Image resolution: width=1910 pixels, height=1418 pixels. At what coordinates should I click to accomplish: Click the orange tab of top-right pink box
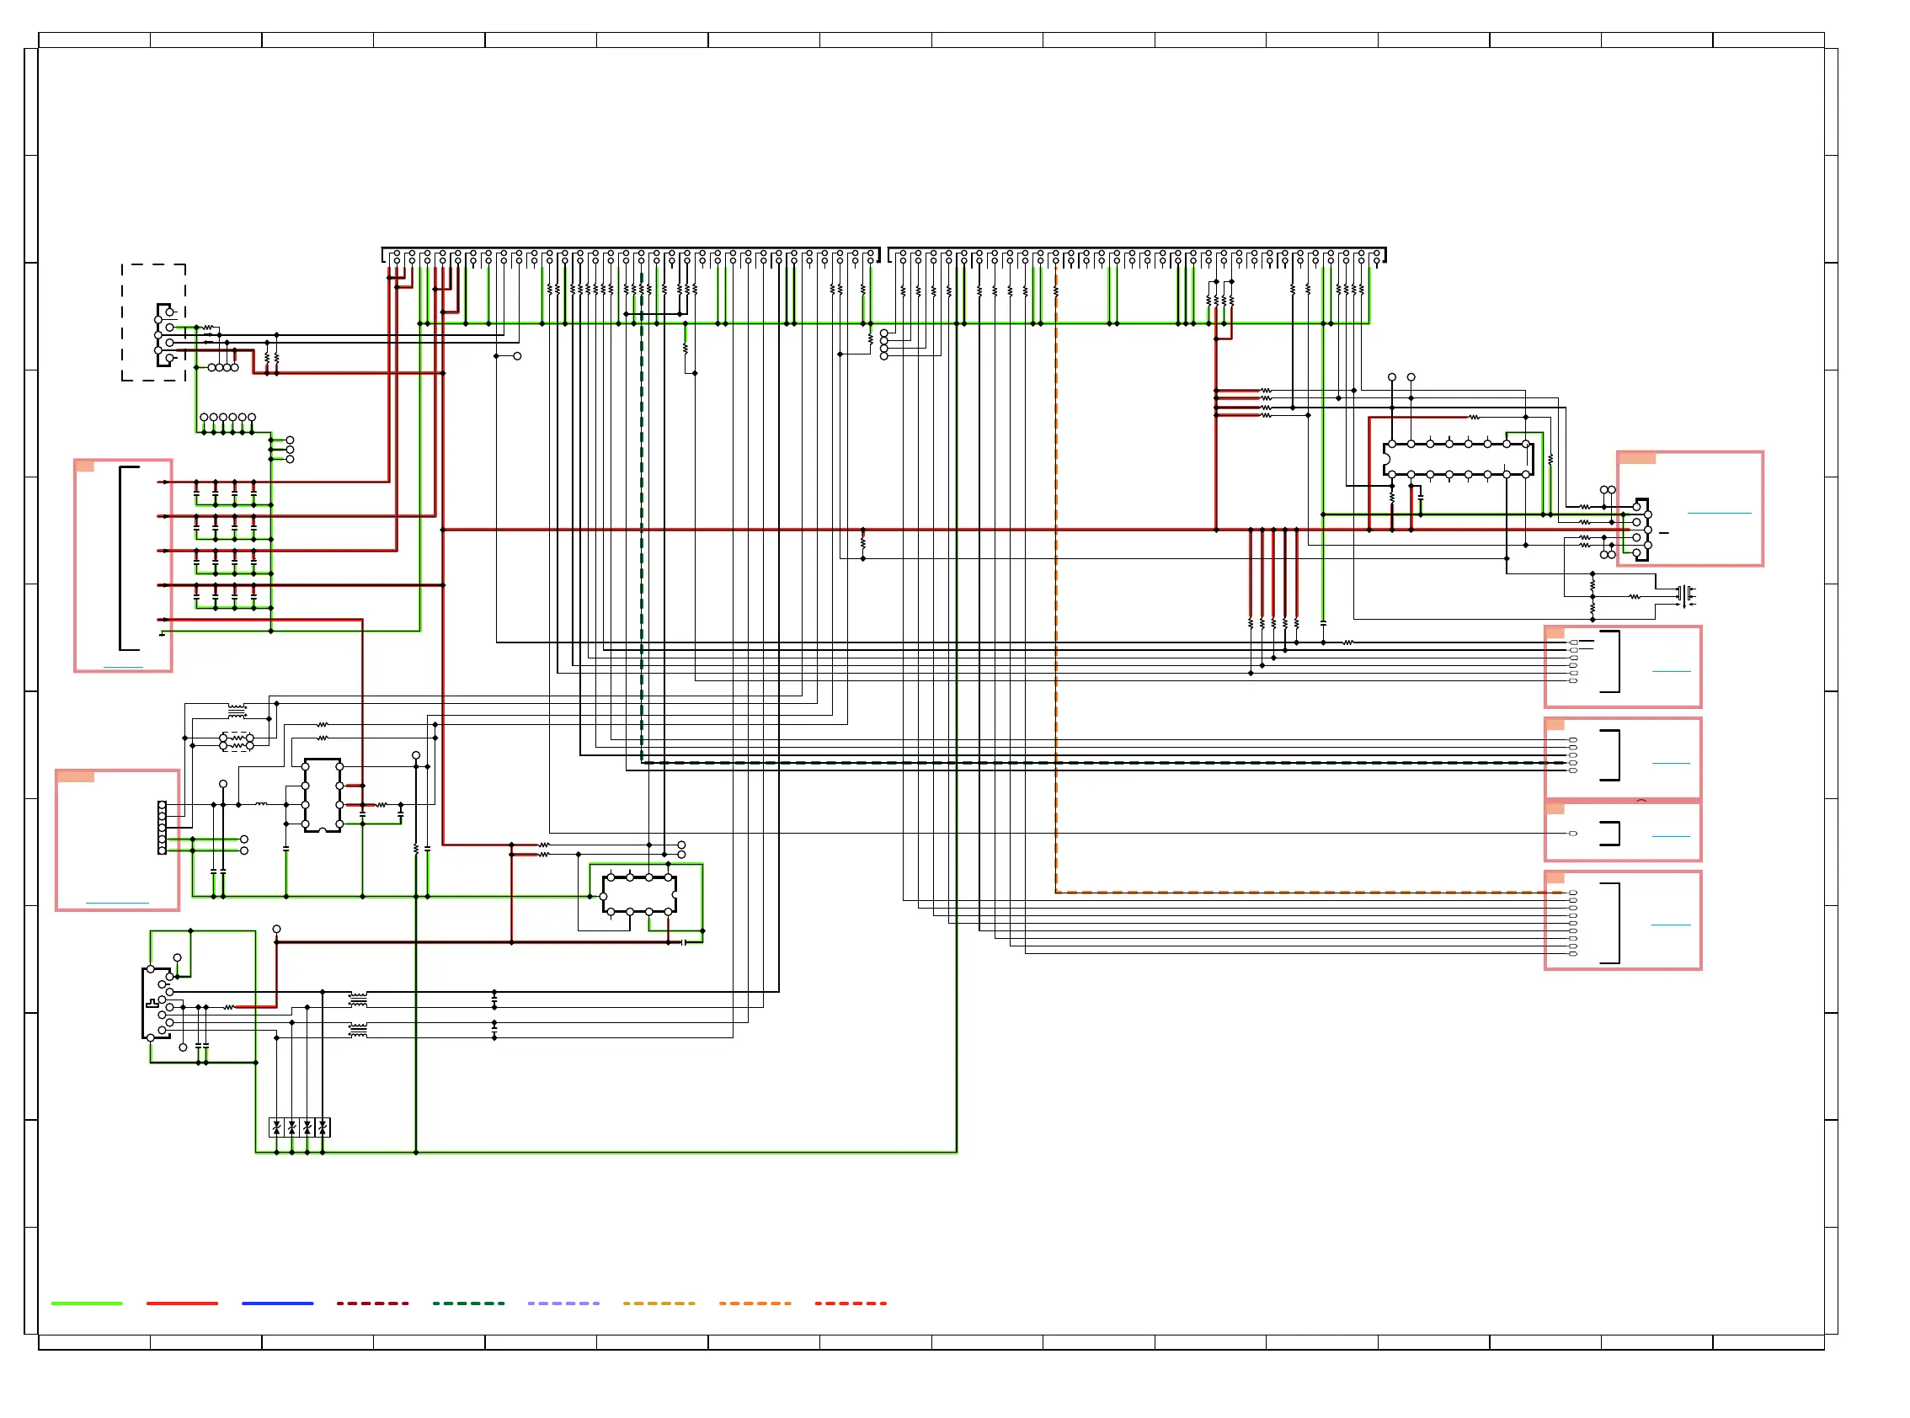coord(1635,457)
